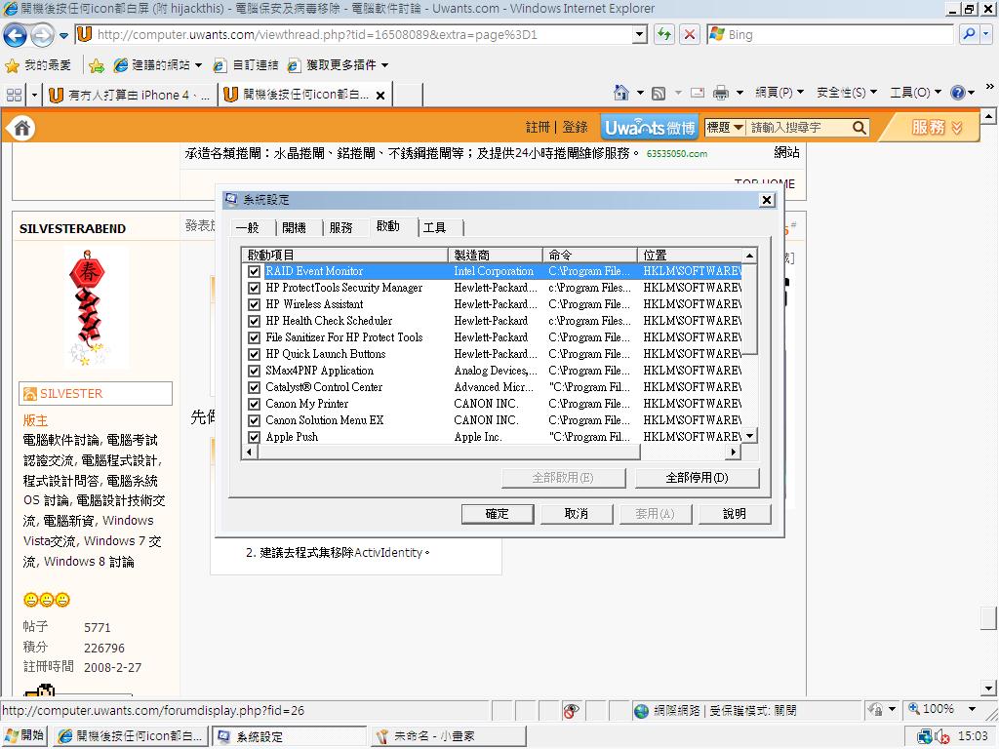The image size is (999, 749).
Task: Click the Bing search magnifier icon
Action: tap(969, 34)
